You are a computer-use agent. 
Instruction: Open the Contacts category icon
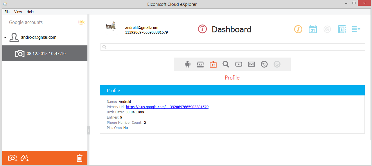[x=200, y=64]
